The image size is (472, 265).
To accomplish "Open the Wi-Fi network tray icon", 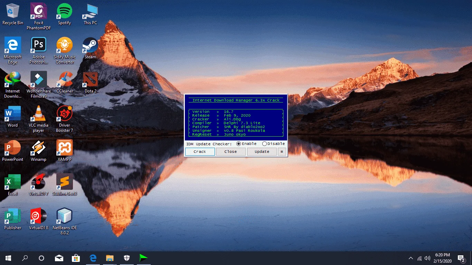I will pyautogui.click(x=419, y=258).
